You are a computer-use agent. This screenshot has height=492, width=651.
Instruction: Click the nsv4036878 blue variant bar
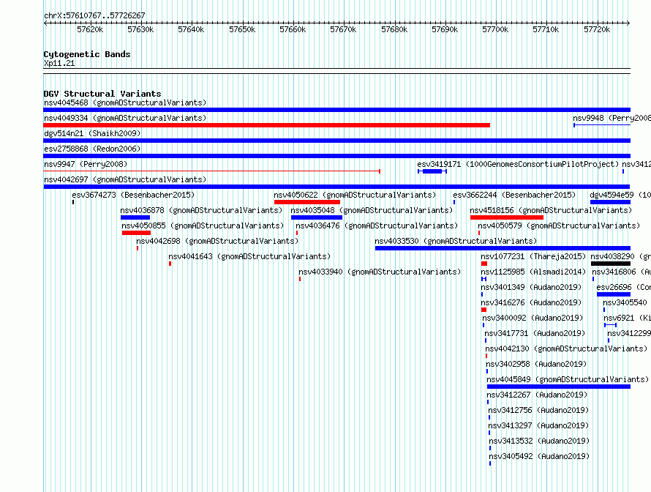click(135, 217)
